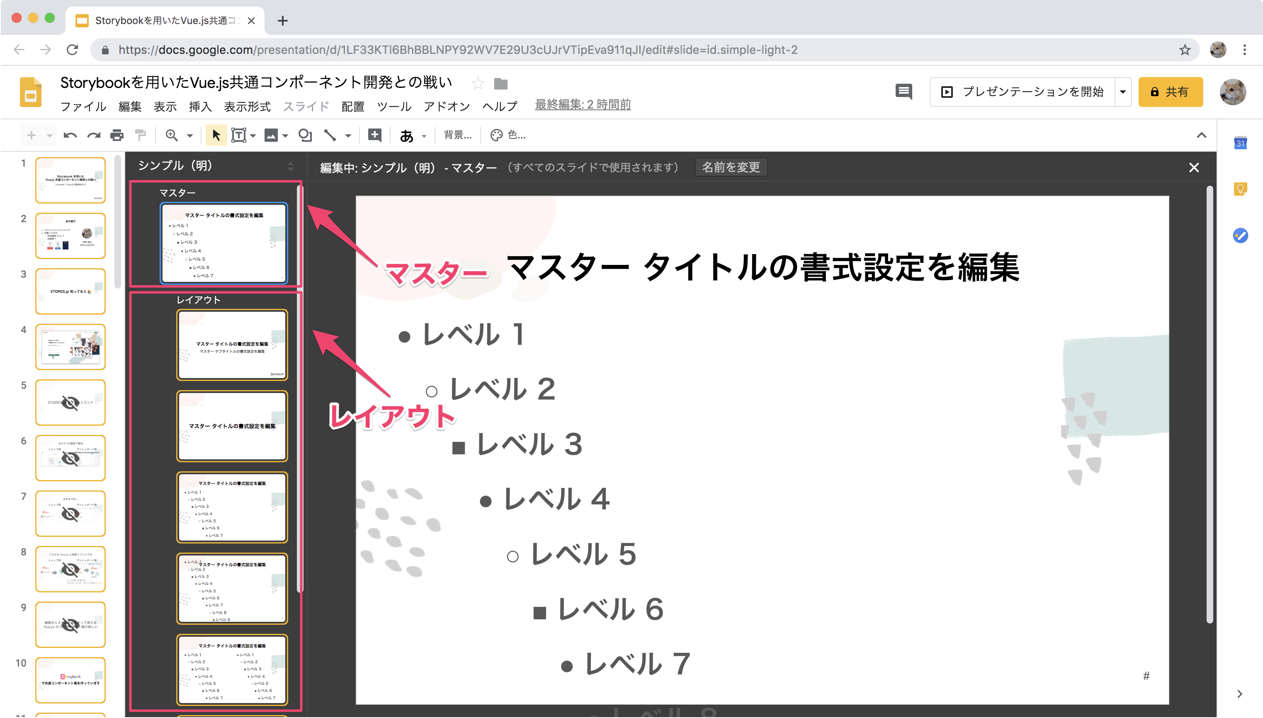Select the line tool
1263x718 pixels.
pyautogui.click(x=330, y=135)
